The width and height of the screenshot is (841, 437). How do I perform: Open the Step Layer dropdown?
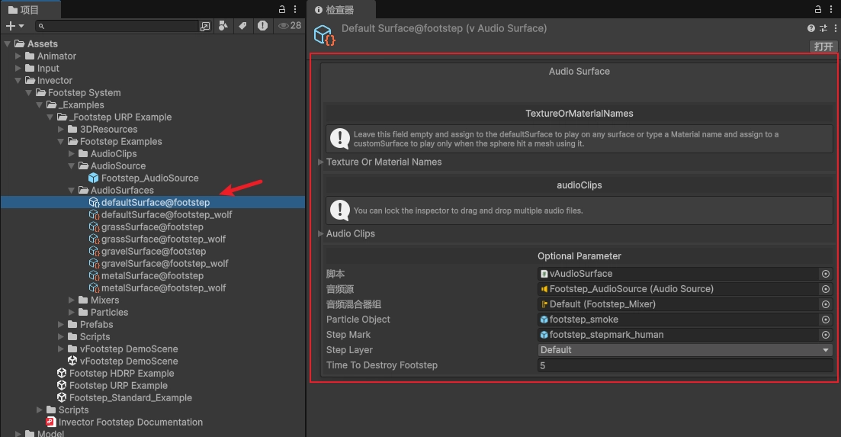point(685,350)
